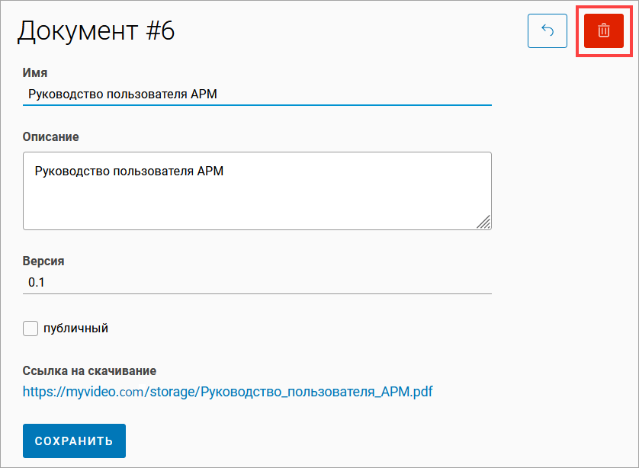Click the back arrow icon button
This screenshot has height=468, width=639.
click(x=547, y=31)
